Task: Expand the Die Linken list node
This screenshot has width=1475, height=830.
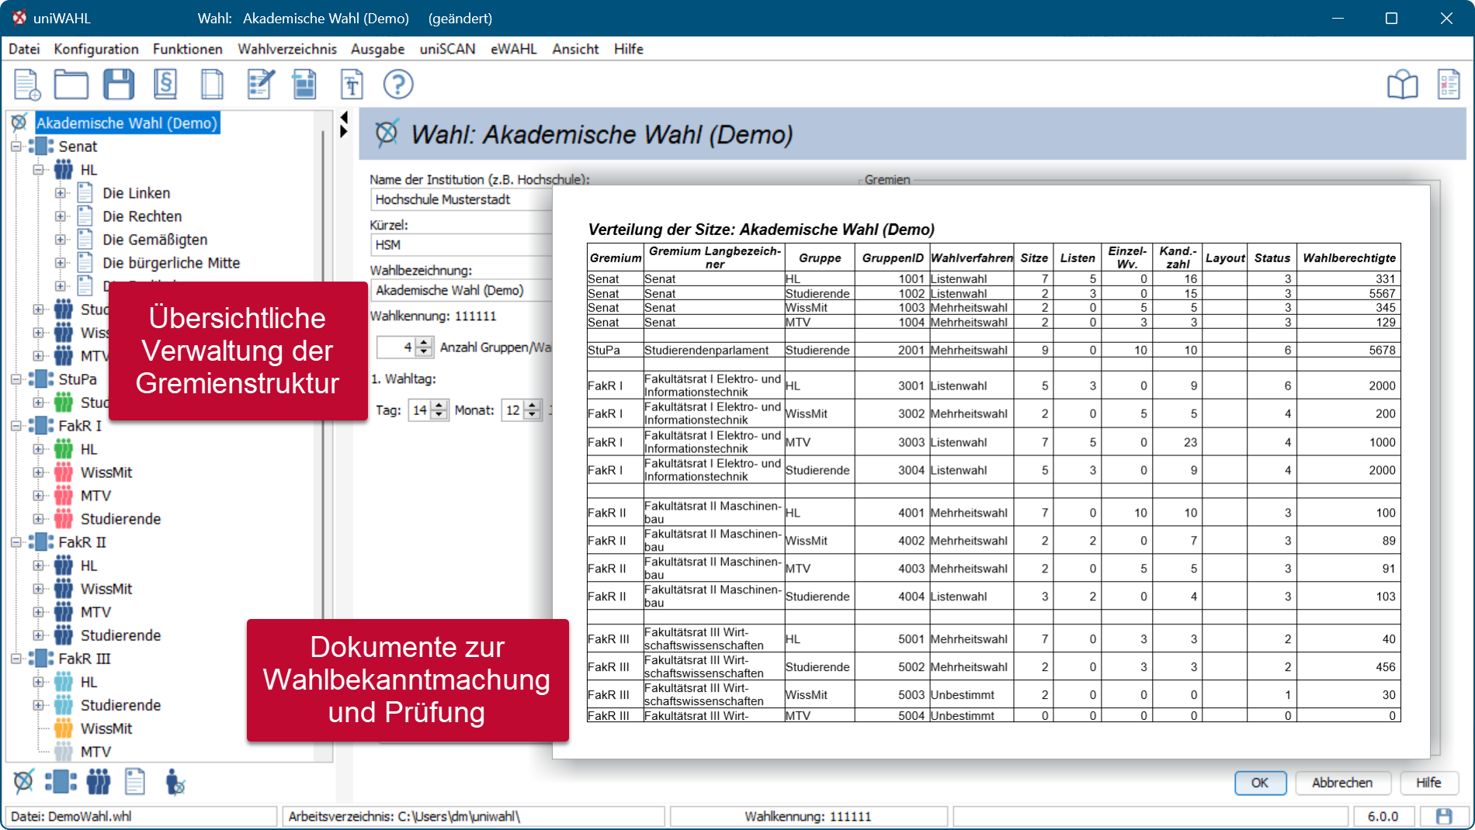Action: click(x=61, y=192)
